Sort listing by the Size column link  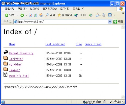(79, 44)
